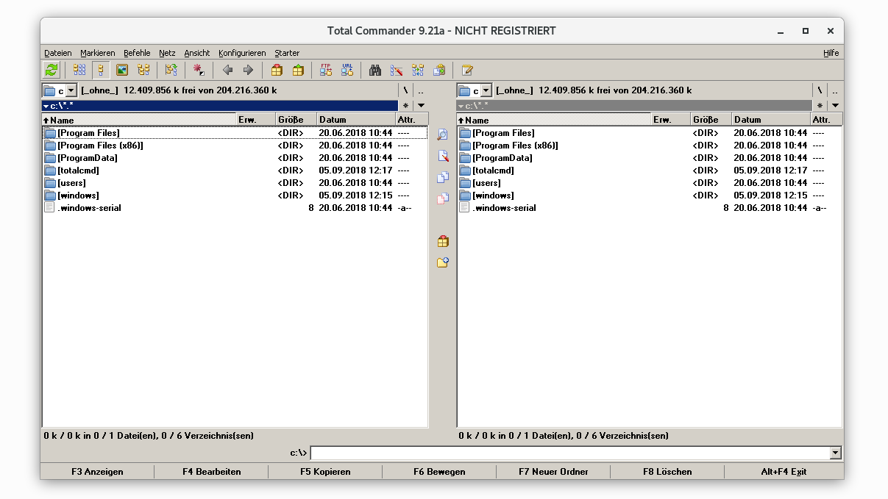Viewport: 888px width, 499px height.
Task: Open file search with the binoculars icon
Action: [375, 70]
